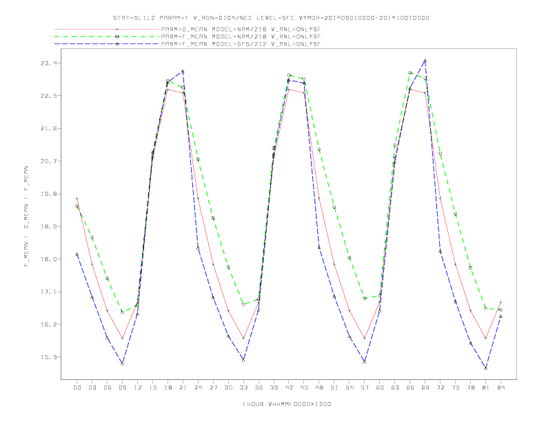This screenshot has height=422, width=546.
Task: Click x-axis tick label 27
Action: [x=213, y=388]
